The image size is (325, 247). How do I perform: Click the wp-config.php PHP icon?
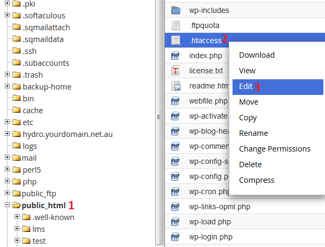(175, 176)
